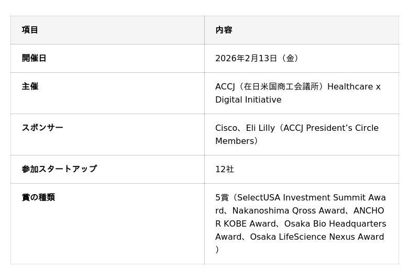Click the 内容 column header
This screenshot has height=280, width=419.
point(224,30)
